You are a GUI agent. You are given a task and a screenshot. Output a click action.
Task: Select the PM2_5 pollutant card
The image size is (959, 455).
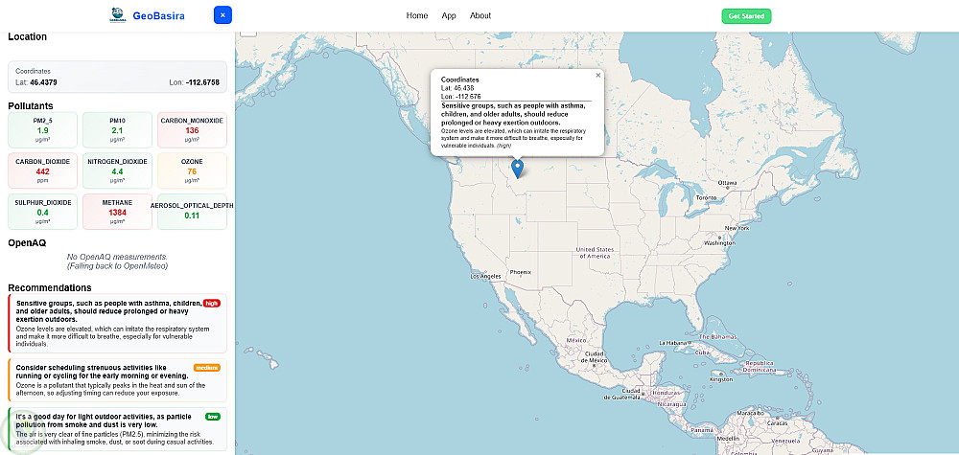click(42, 129)
